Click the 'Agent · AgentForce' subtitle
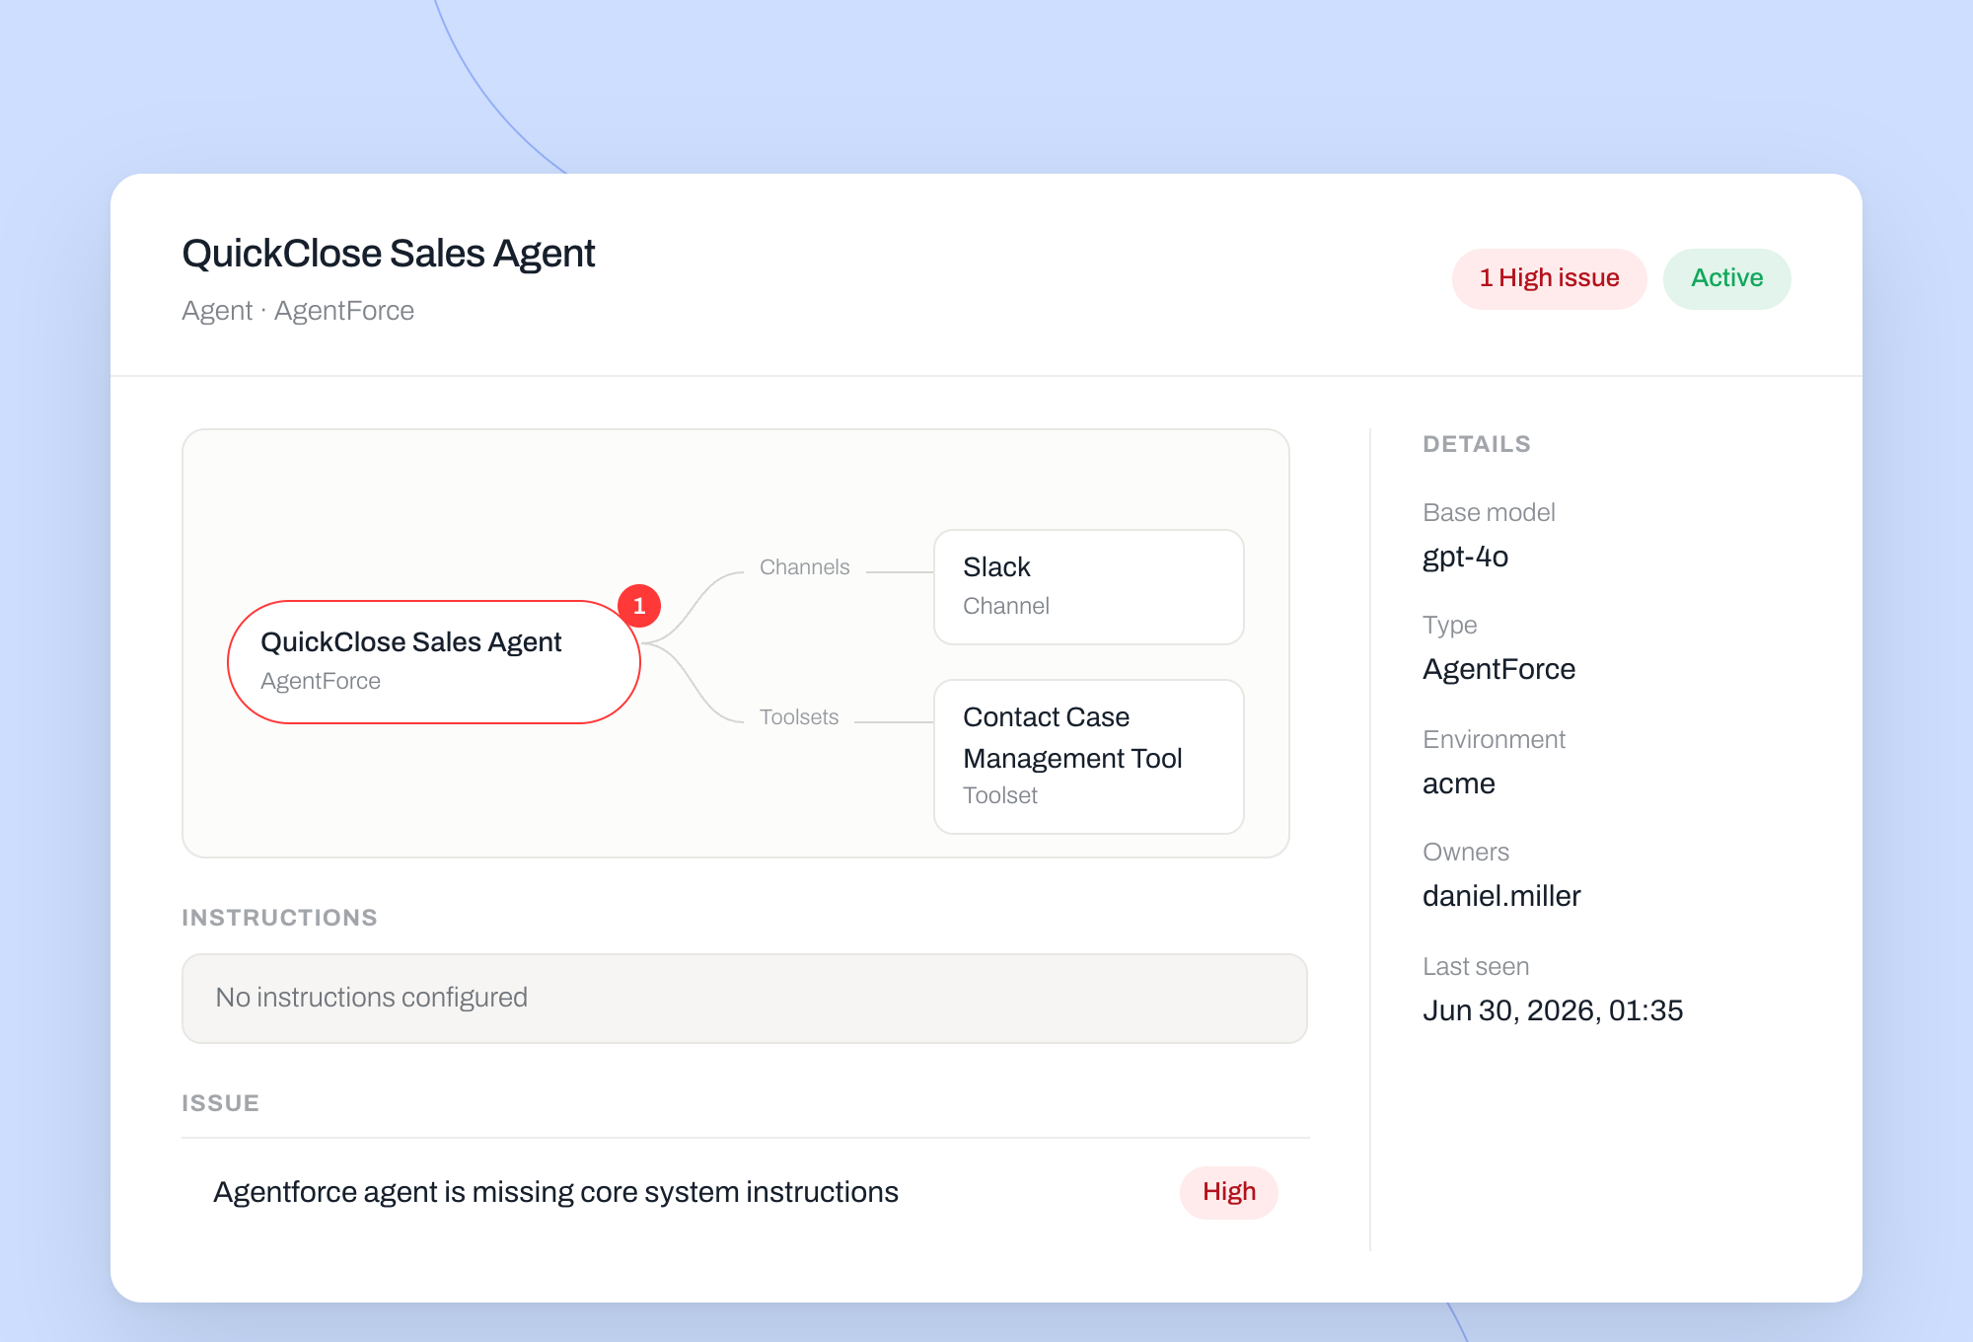The image size is (1973, 1342). pos(298,311)
